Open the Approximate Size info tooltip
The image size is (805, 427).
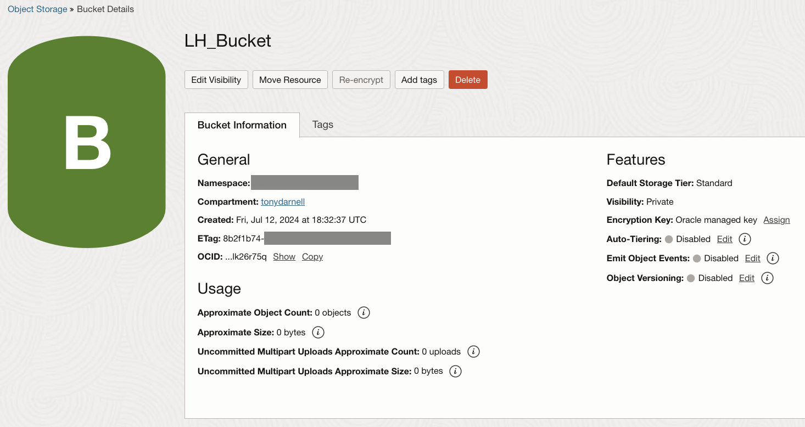pos(318,332)
